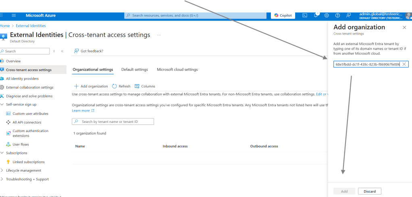The width and height of the screenshot is (412, 197).
Task: Click Refresh in the toolbar
Action: pos(121,86)
